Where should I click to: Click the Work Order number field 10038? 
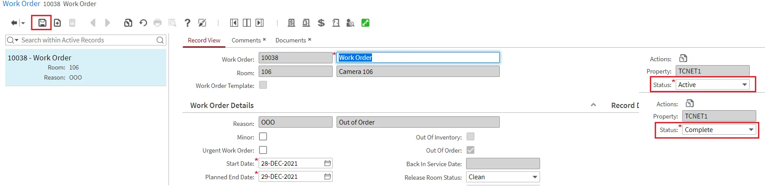(295, 58)
